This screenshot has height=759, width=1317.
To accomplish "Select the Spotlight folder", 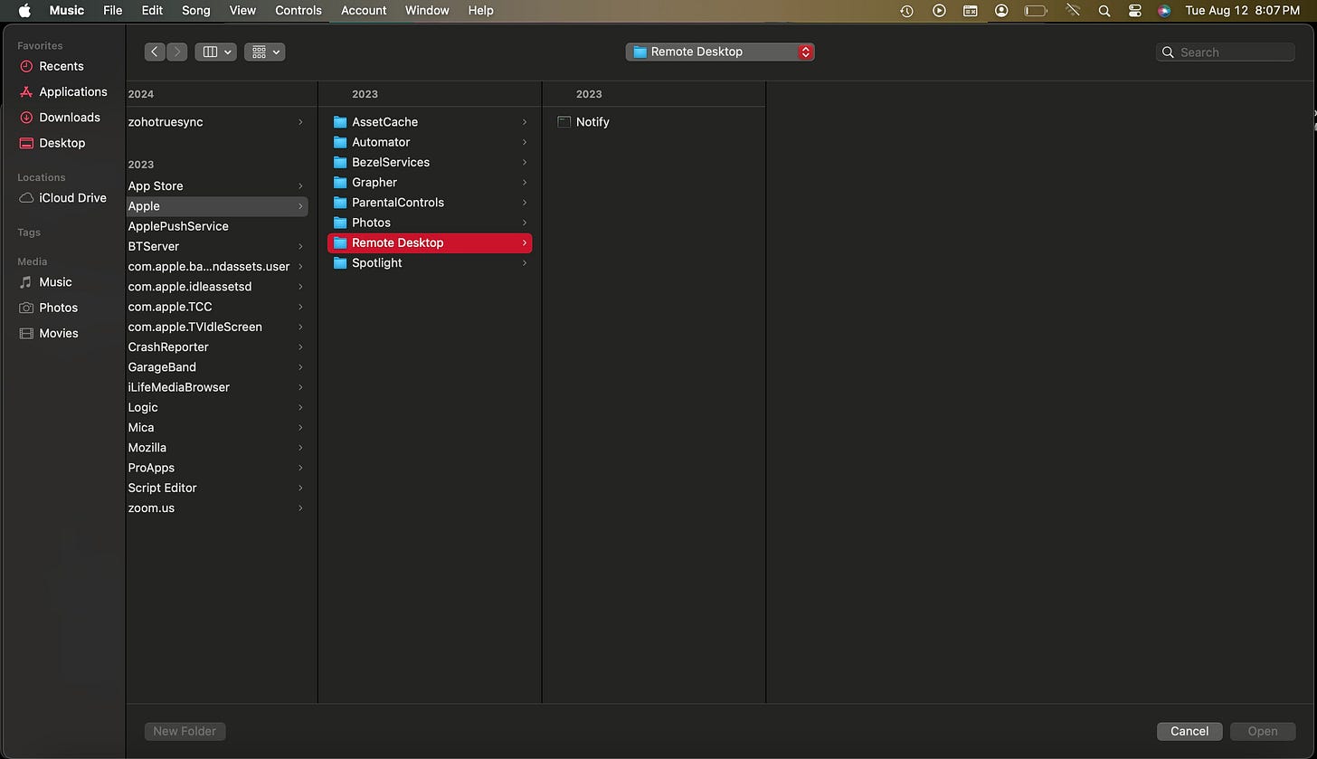I will pyautogui.click(x=430, y=262).
